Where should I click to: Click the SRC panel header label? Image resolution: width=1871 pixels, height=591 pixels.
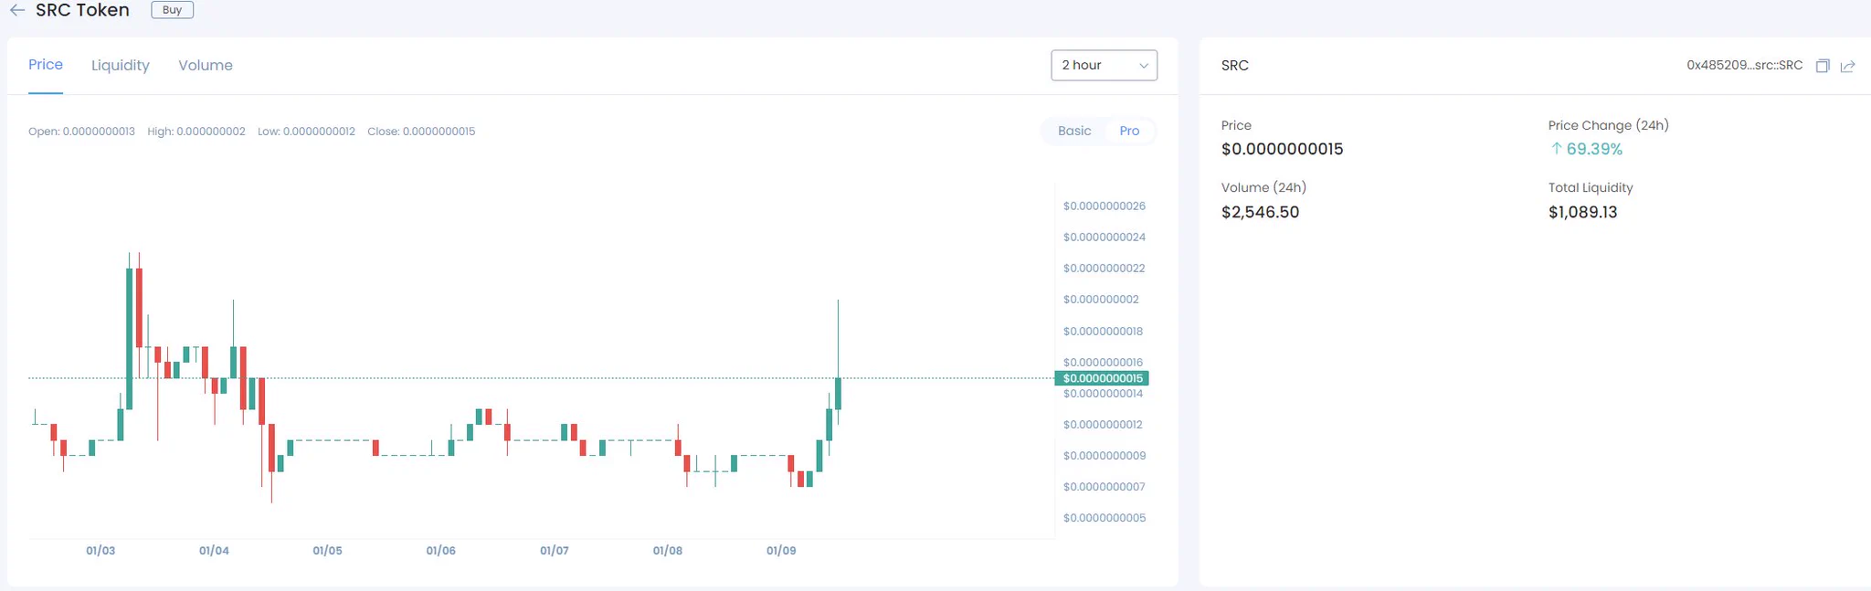pos(1235,66)
